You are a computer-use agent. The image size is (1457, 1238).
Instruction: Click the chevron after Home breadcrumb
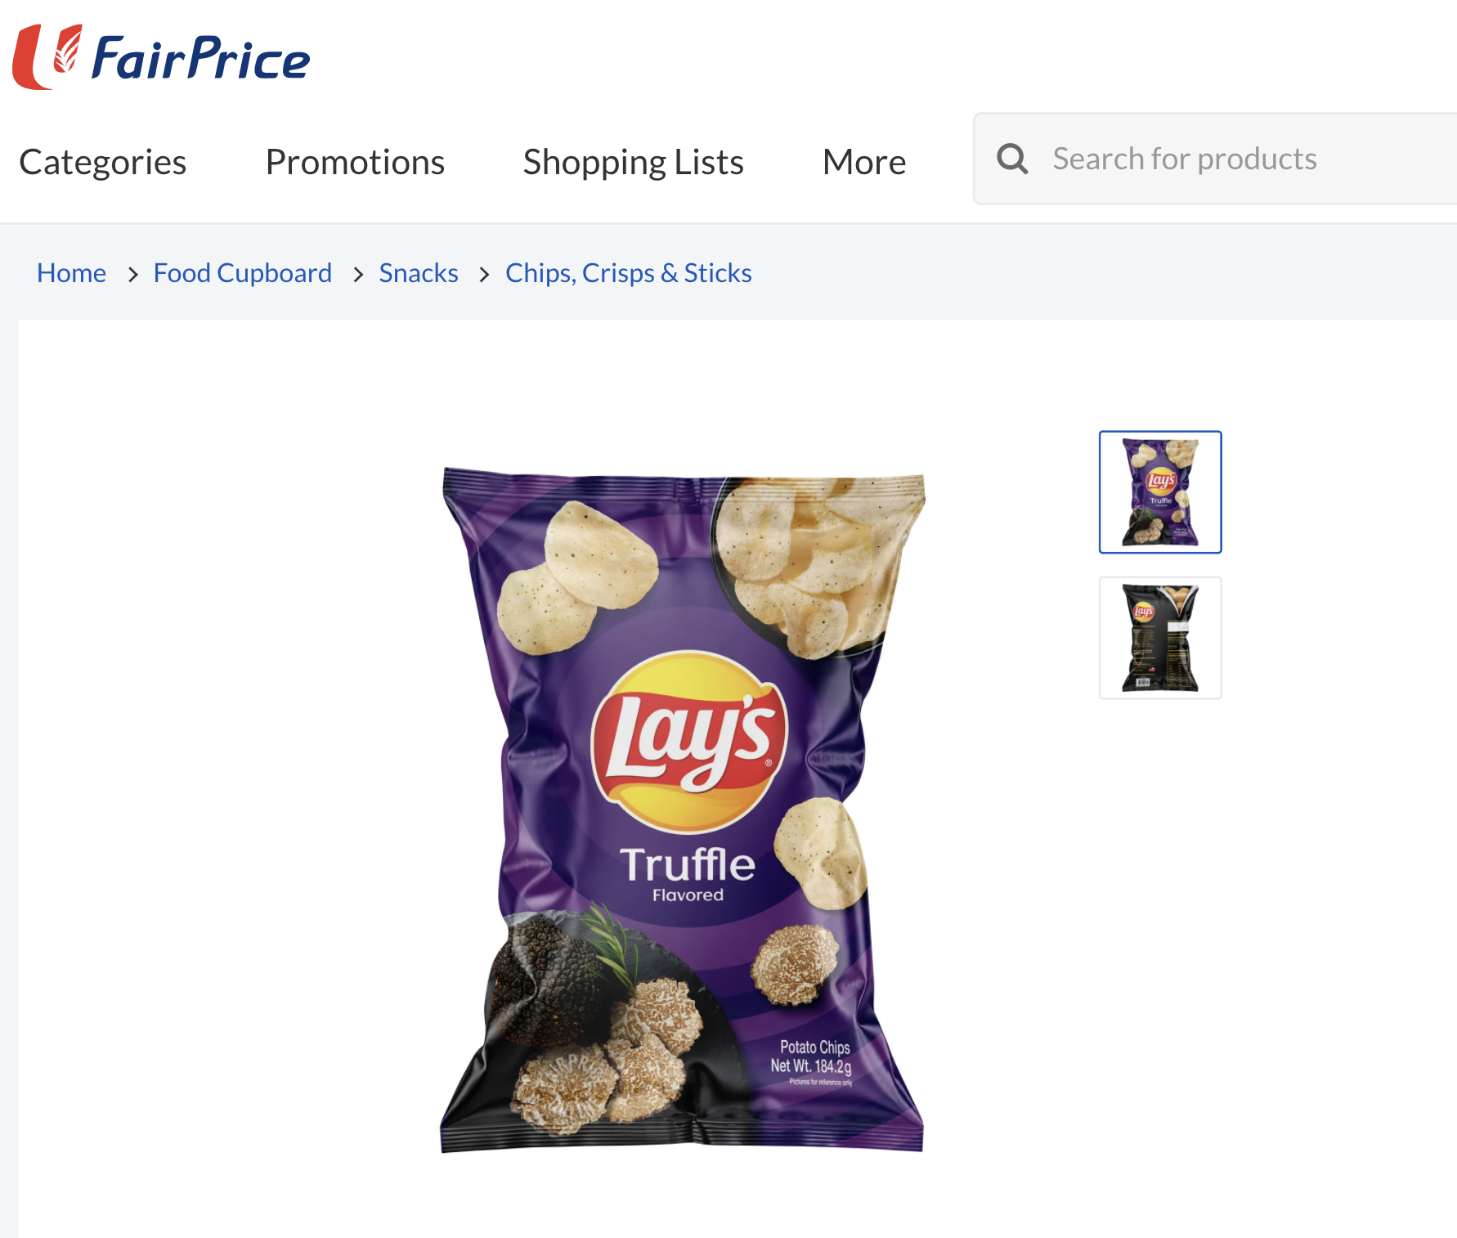(132, 274)
